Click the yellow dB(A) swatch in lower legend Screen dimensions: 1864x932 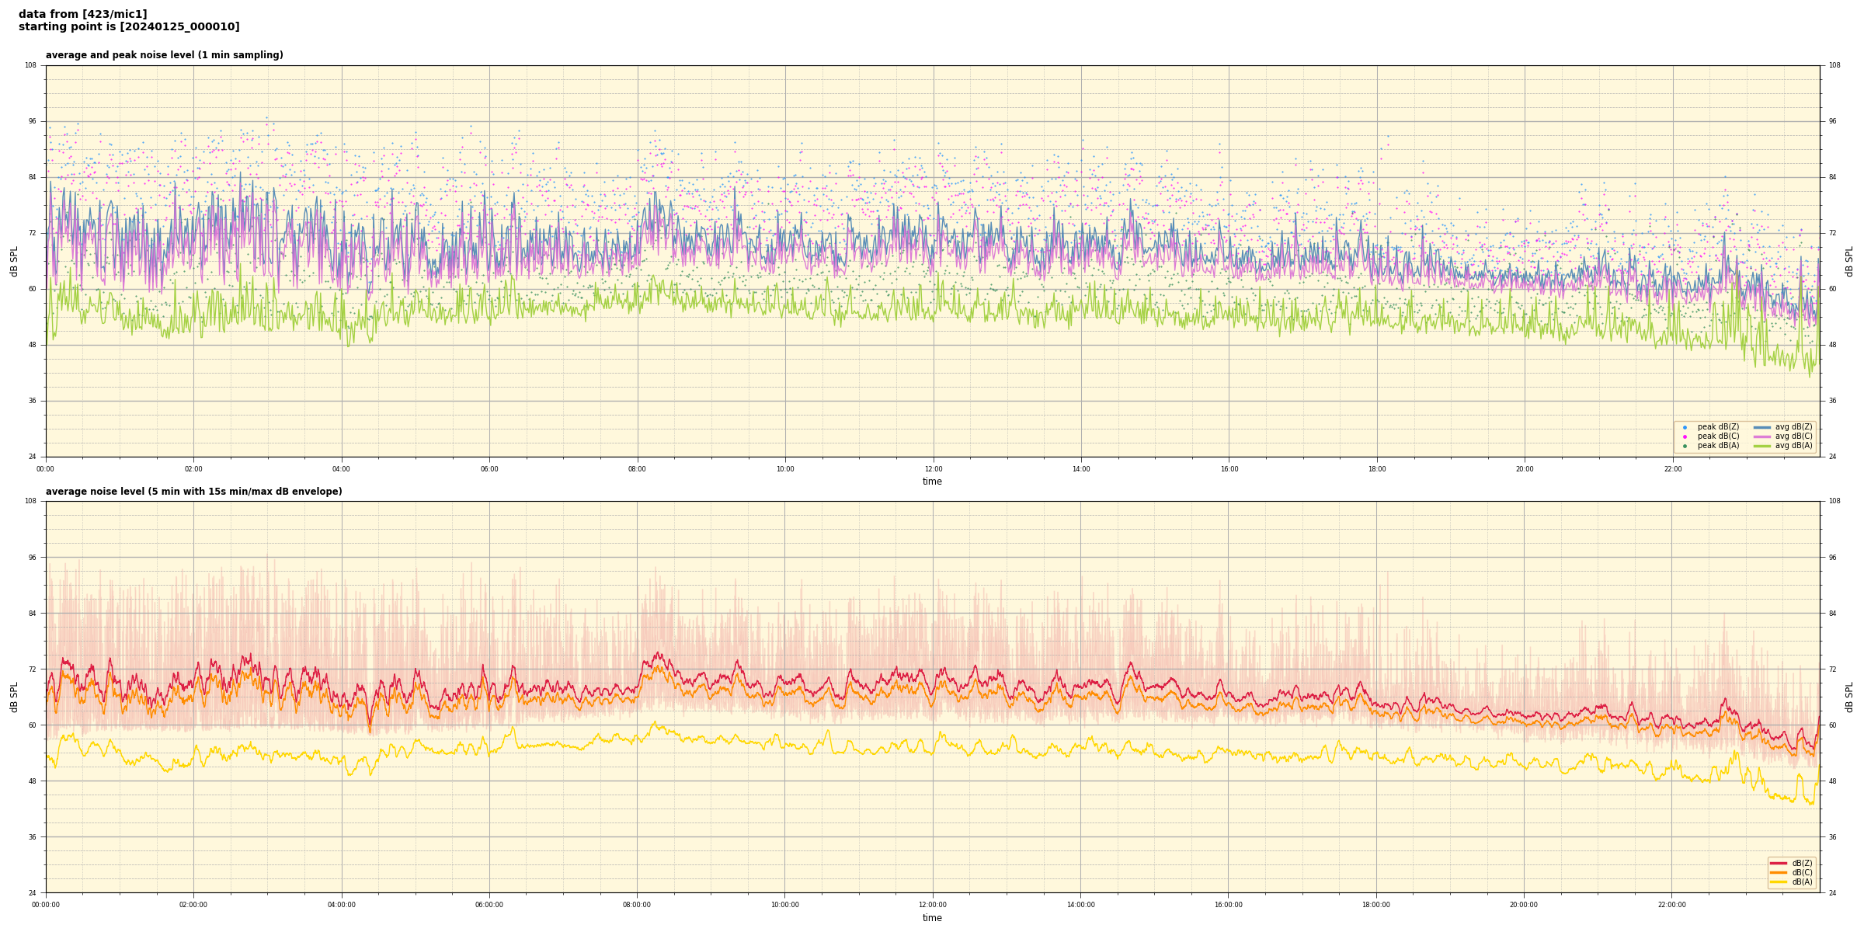(1779, 882)
